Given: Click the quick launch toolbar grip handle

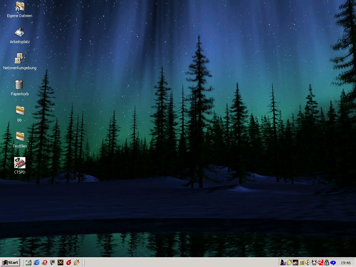Looking at the screenshot, I should 23,262.
